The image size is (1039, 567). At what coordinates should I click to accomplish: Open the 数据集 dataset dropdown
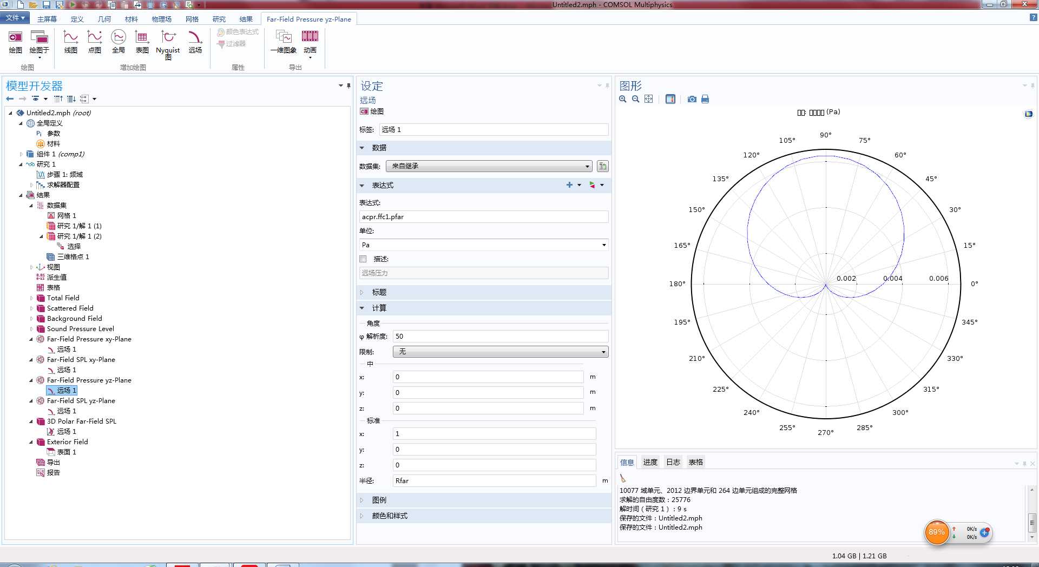(489, 166)
